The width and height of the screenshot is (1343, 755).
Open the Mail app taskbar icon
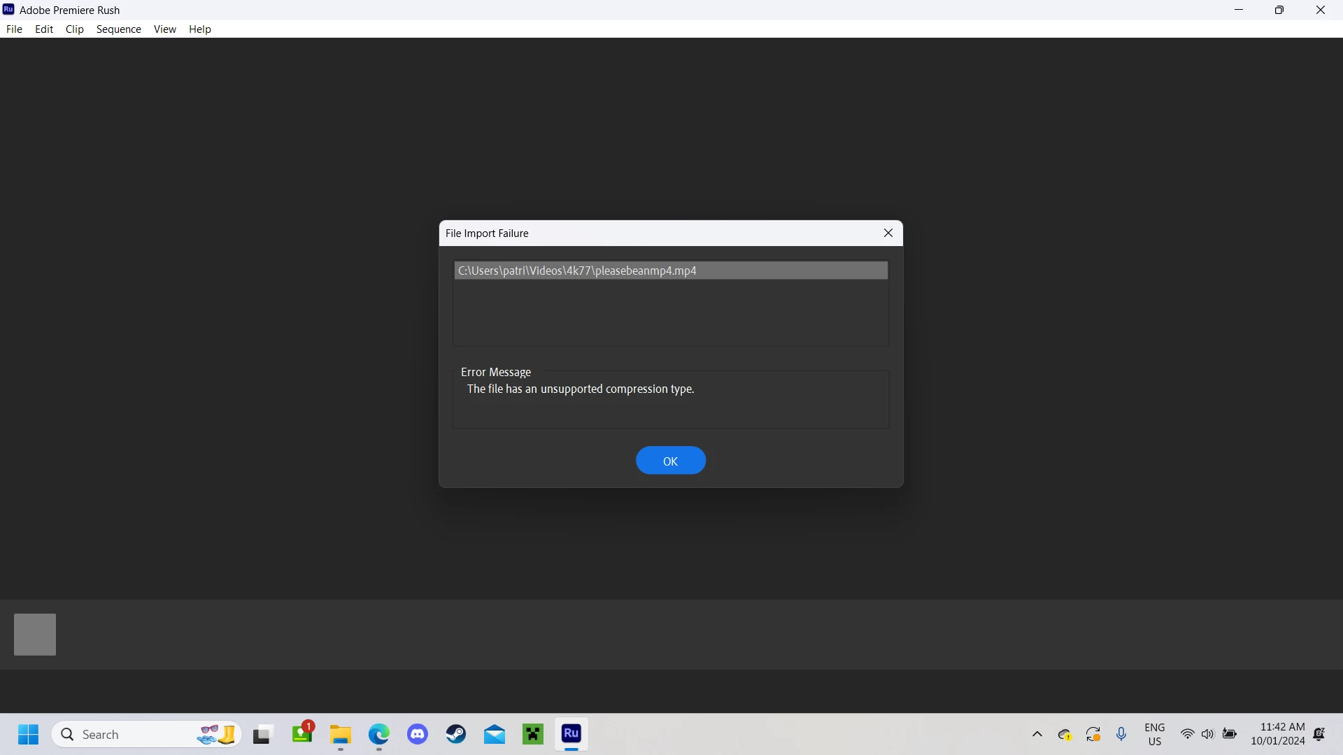495,734
